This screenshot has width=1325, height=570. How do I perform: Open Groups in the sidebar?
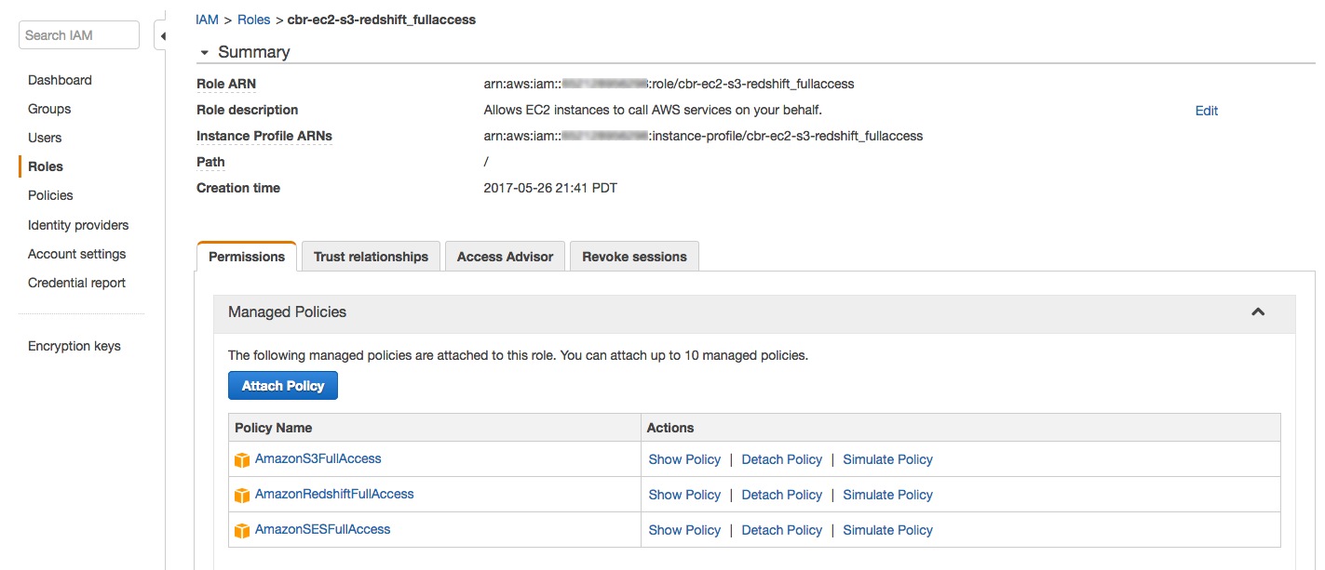click(x=49, y=109)
